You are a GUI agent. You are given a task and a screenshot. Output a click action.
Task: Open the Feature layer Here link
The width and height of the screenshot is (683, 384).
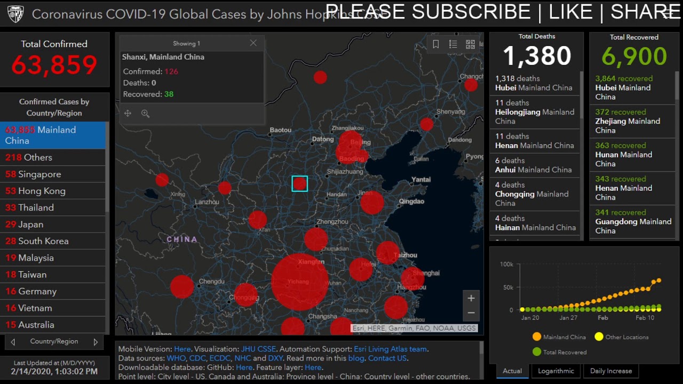313,367
